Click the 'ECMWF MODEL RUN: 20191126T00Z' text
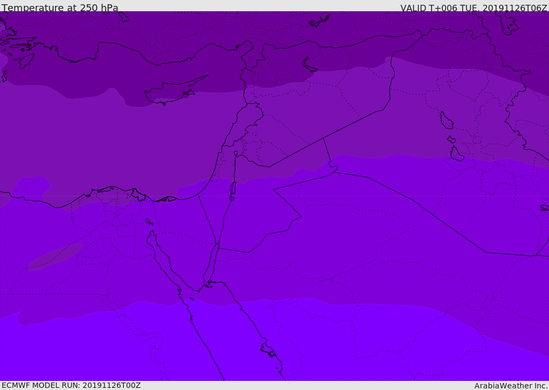The image size is (549, 390). pyautogui.click(x=71, y=385)
